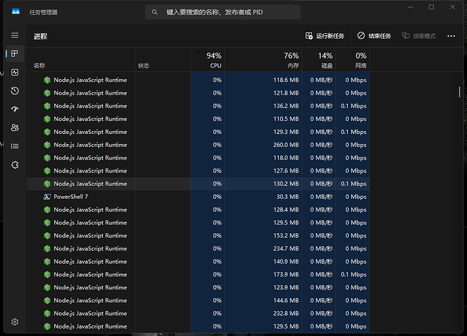Open the hamburger navigation menu
467x336 pixels.
pyautogui.click(x=15, y=35)
